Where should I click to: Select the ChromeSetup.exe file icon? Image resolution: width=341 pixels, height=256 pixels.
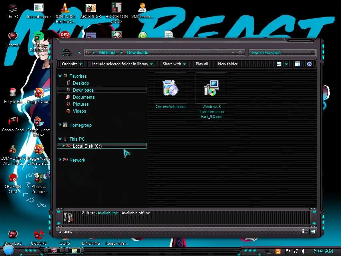(x=170, y=88)
